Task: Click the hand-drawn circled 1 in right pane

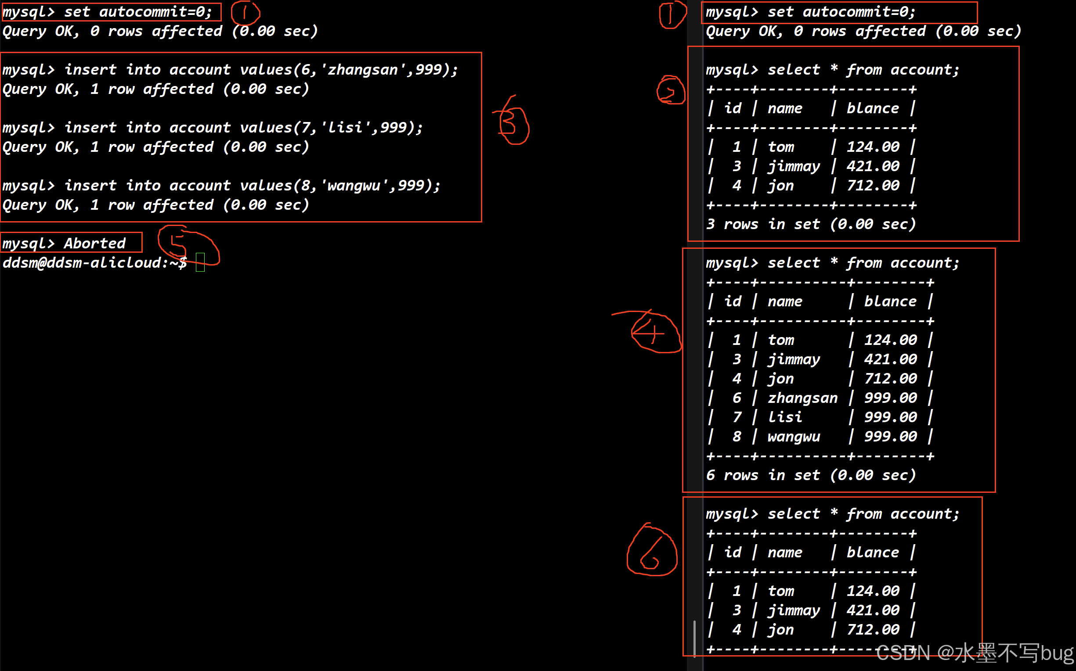Action: 672,14
